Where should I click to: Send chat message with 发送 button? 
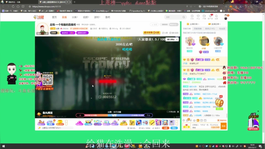[x=224, y=126]
